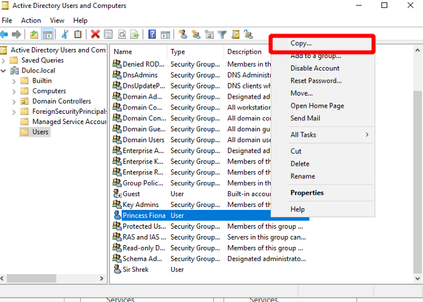This screenshot has width=423, height=302.
Task: Sort list by Type column header
Action: click(x=196, y=51)
